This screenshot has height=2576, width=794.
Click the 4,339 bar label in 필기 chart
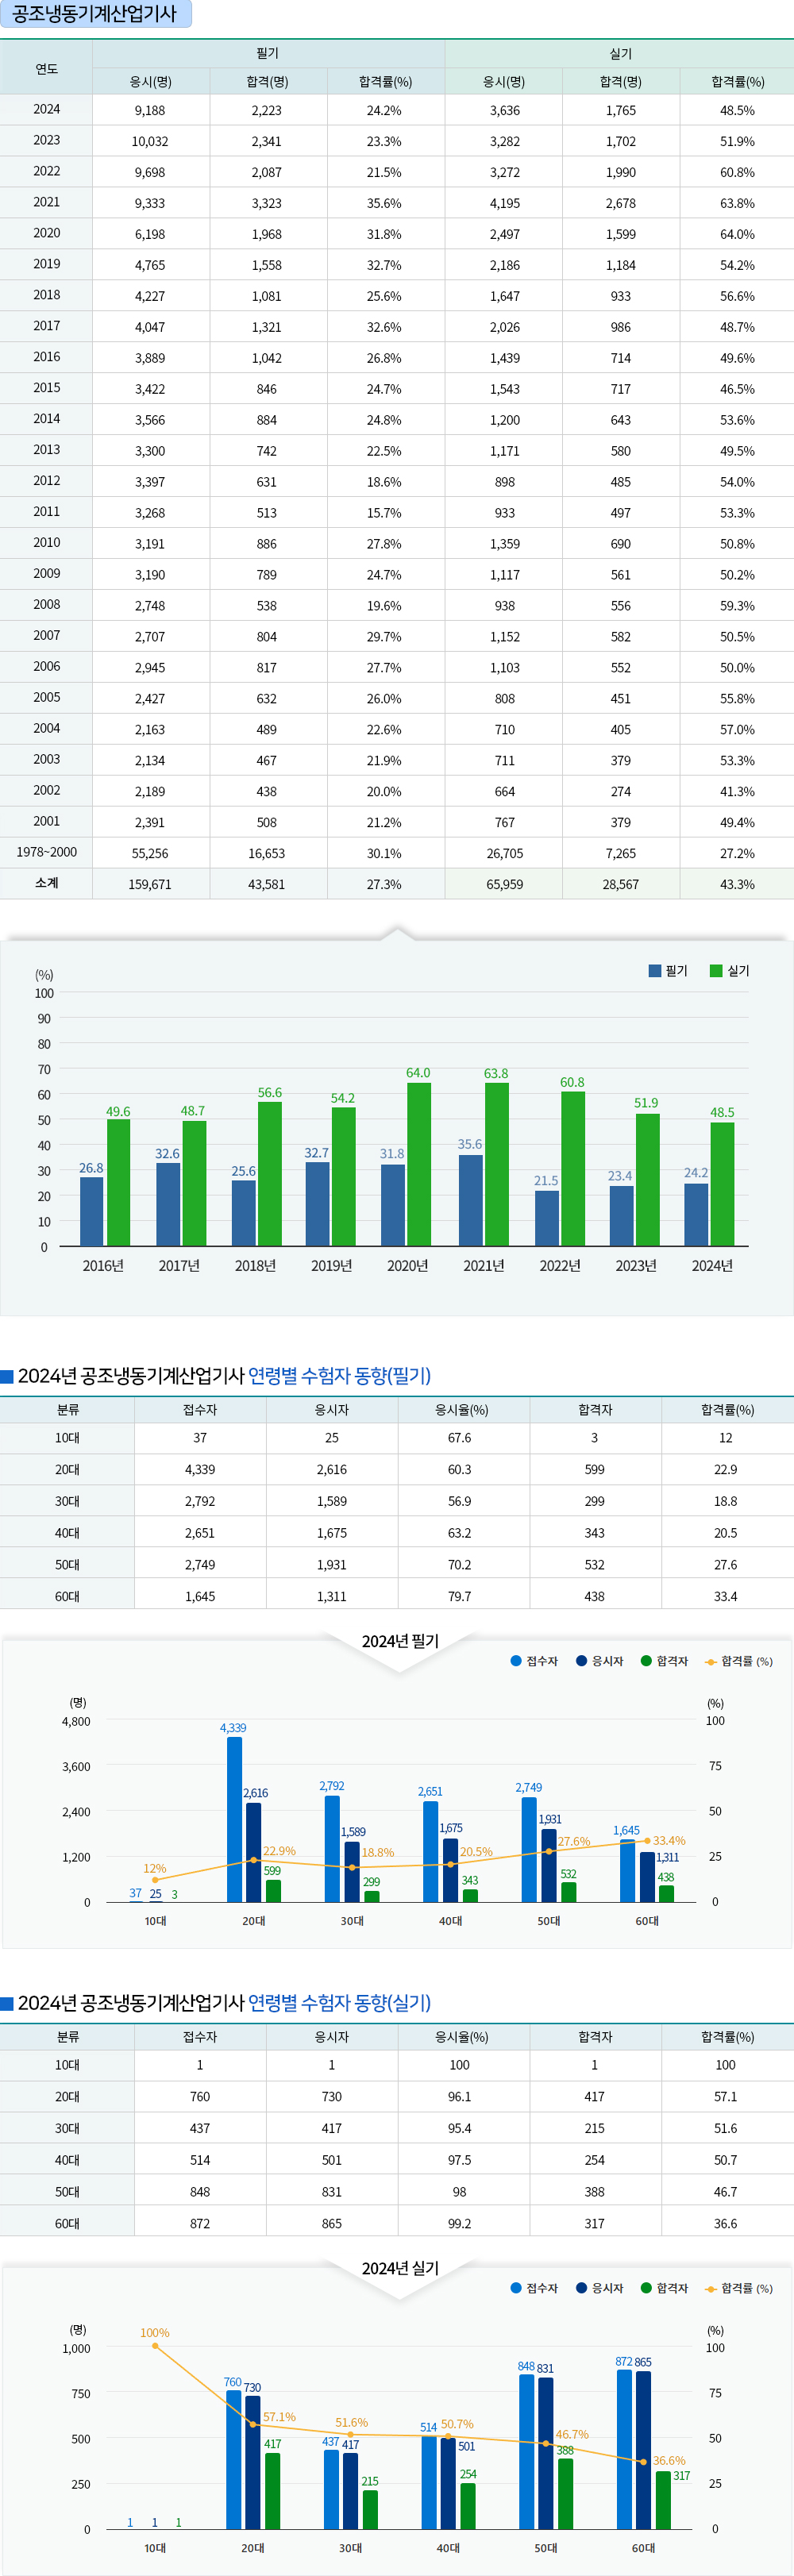pyautogui.click(x=233, y=1727)
